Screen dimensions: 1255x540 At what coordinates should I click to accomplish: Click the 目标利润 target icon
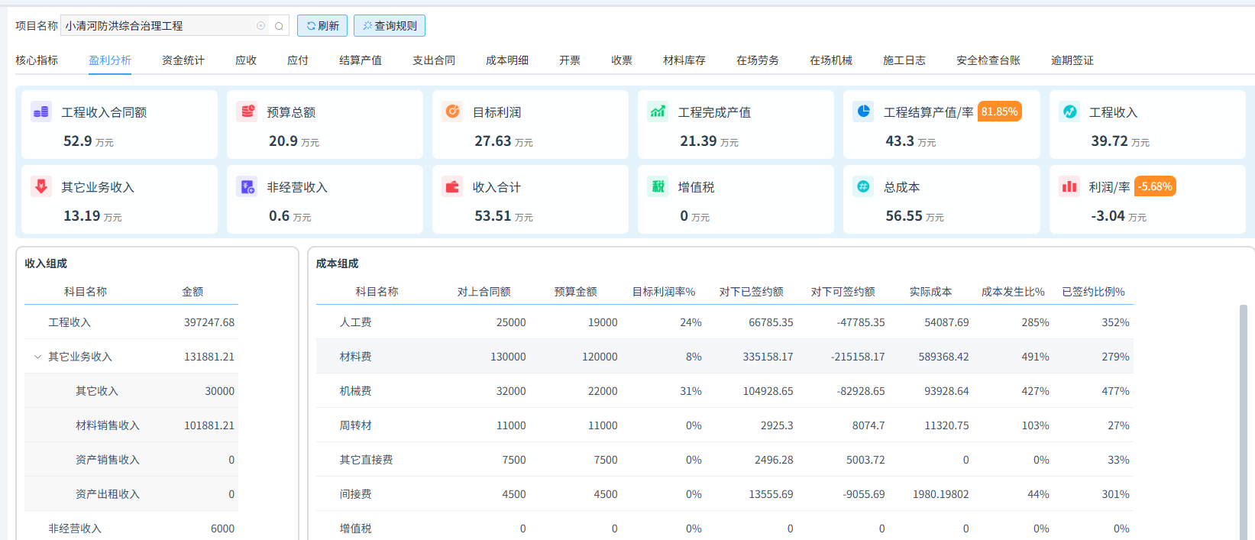(x=453, y=112)
